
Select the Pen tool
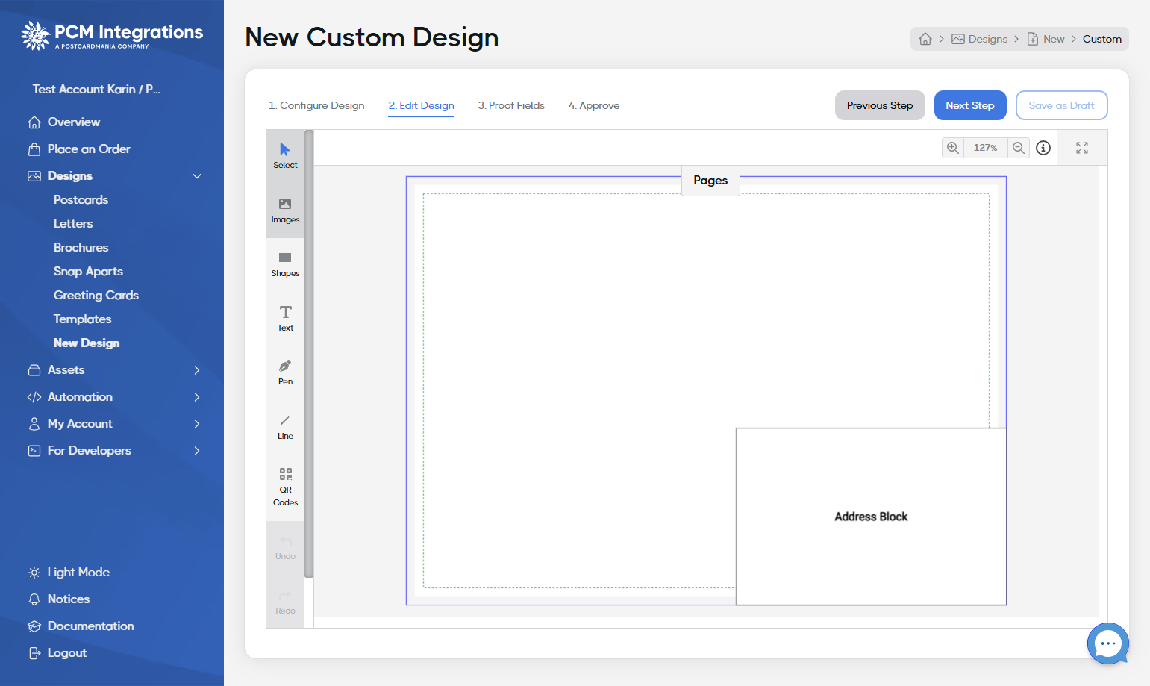point(285,372)
